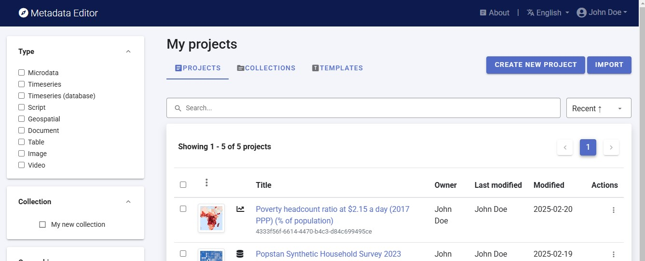Toggle the select-all projects checkbox in header
Image resolution: width=645 pixels, height=261 pixels.
coord(183,185)
